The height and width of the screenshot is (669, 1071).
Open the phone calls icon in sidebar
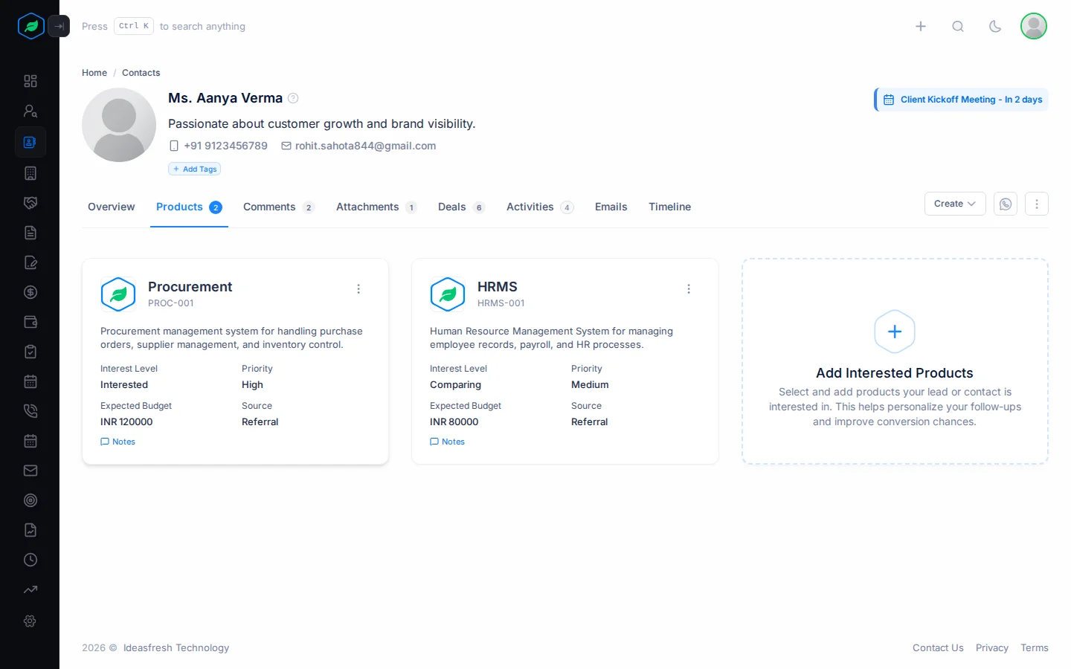coord(30,411)
